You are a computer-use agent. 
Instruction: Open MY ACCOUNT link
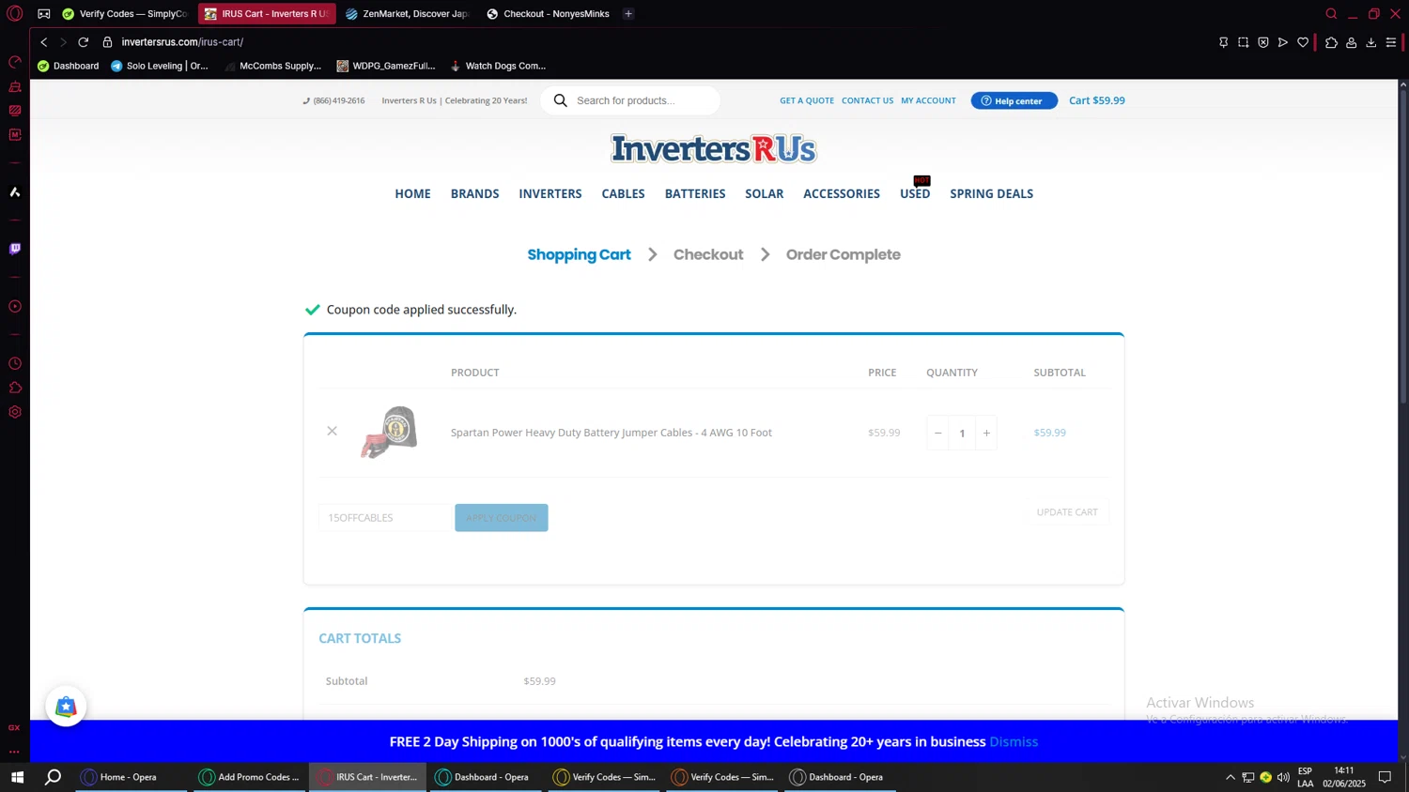tap(928, 100)
